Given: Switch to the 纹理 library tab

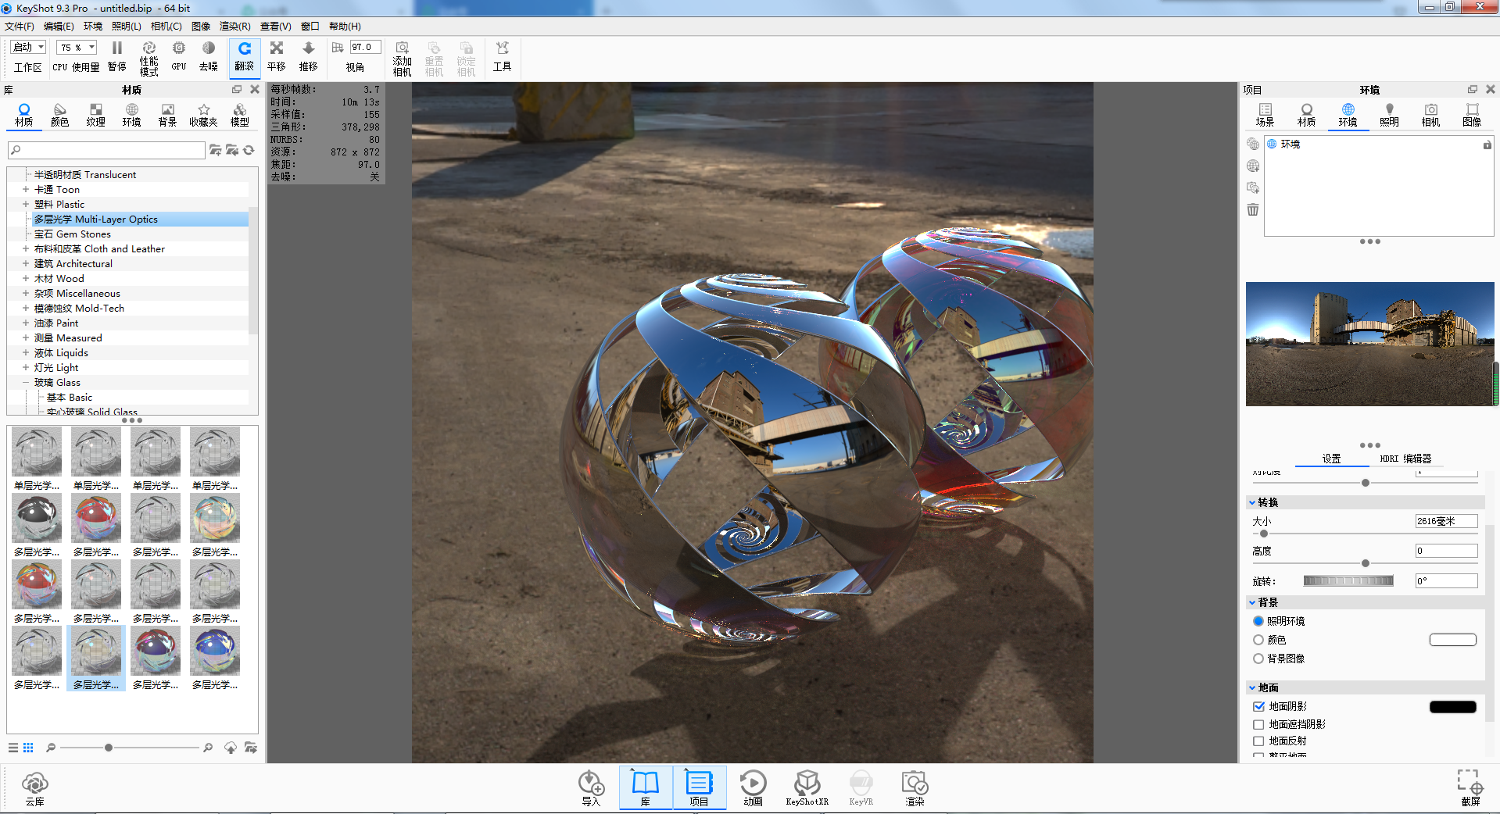Looking at the screenshot, I should pos(95,115).
